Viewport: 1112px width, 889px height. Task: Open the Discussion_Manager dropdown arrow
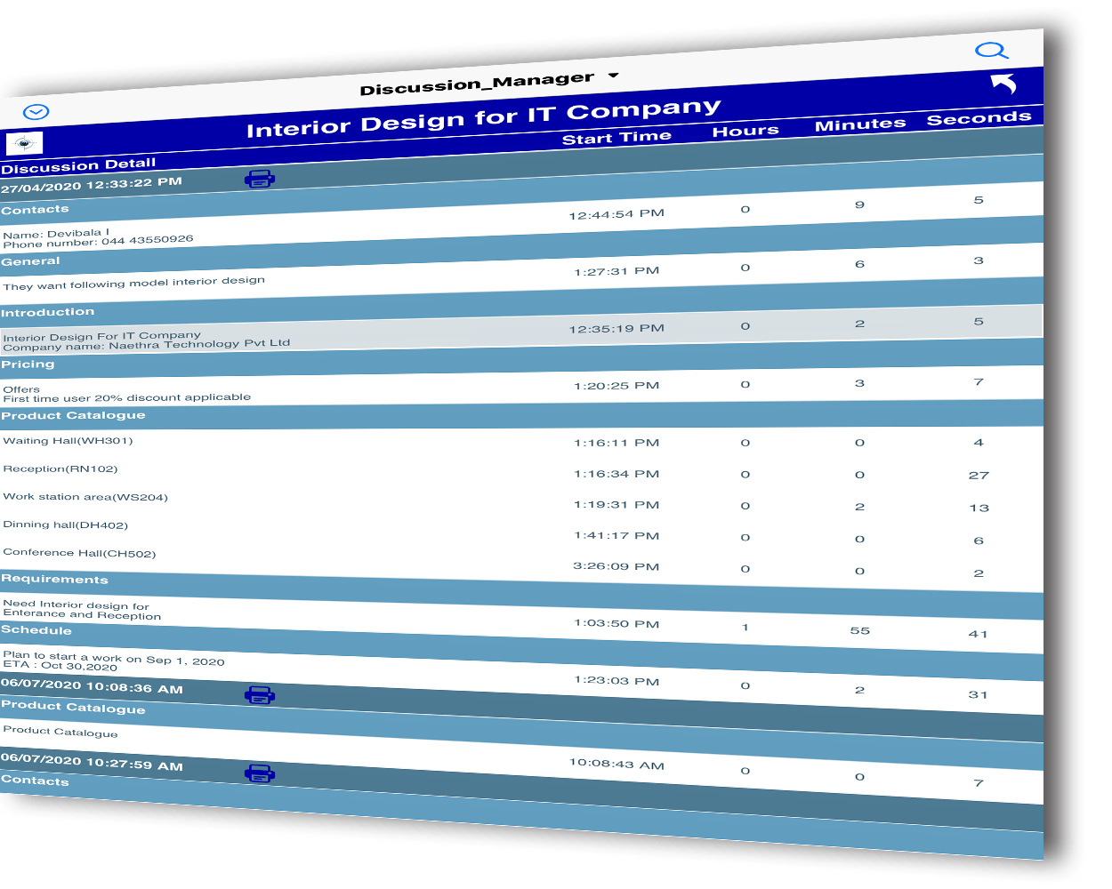[x=613, y=76]
